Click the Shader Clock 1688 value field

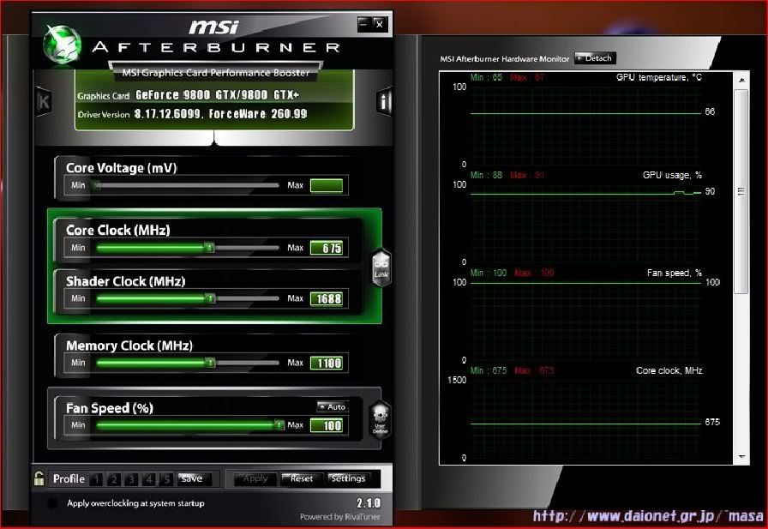coord(327,298)
